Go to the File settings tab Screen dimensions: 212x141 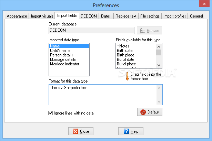click(150, 16)
